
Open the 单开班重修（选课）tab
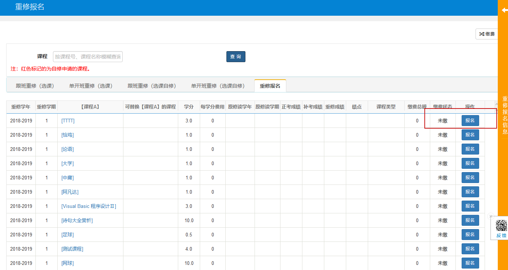(x=91, y=86)
